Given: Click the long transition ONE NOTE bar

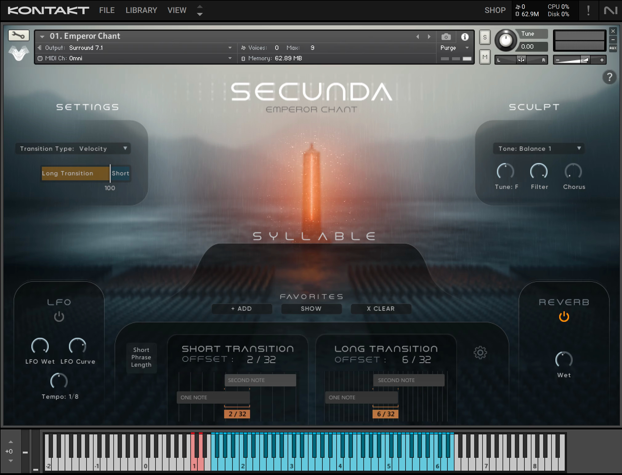Looking at the screenshot, I should click(x=361, y=397).
